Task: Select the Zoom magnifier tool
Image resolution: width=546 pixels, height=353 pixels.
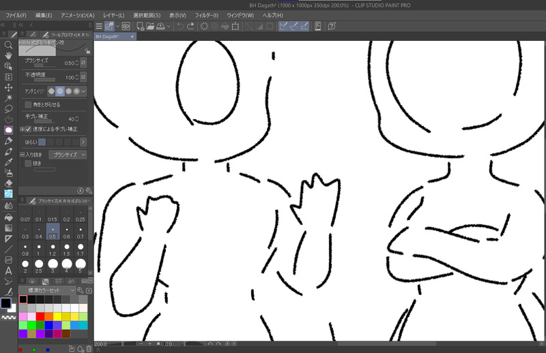Action: tap(8, 45)
